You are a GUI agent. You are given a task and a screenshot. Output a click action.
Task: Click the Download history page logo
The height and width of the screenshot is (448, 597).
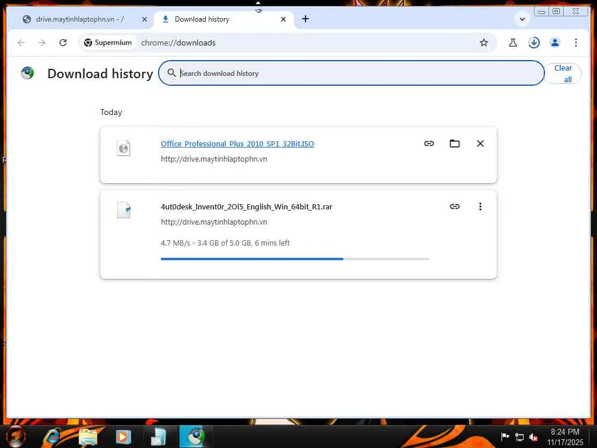[x=27, y=73]
